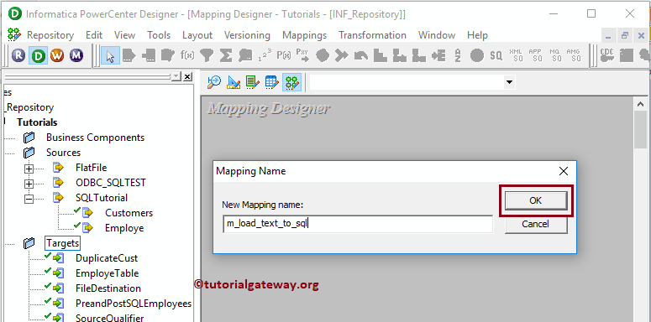Click the double-chevron transformation icon

coord(341,55)
